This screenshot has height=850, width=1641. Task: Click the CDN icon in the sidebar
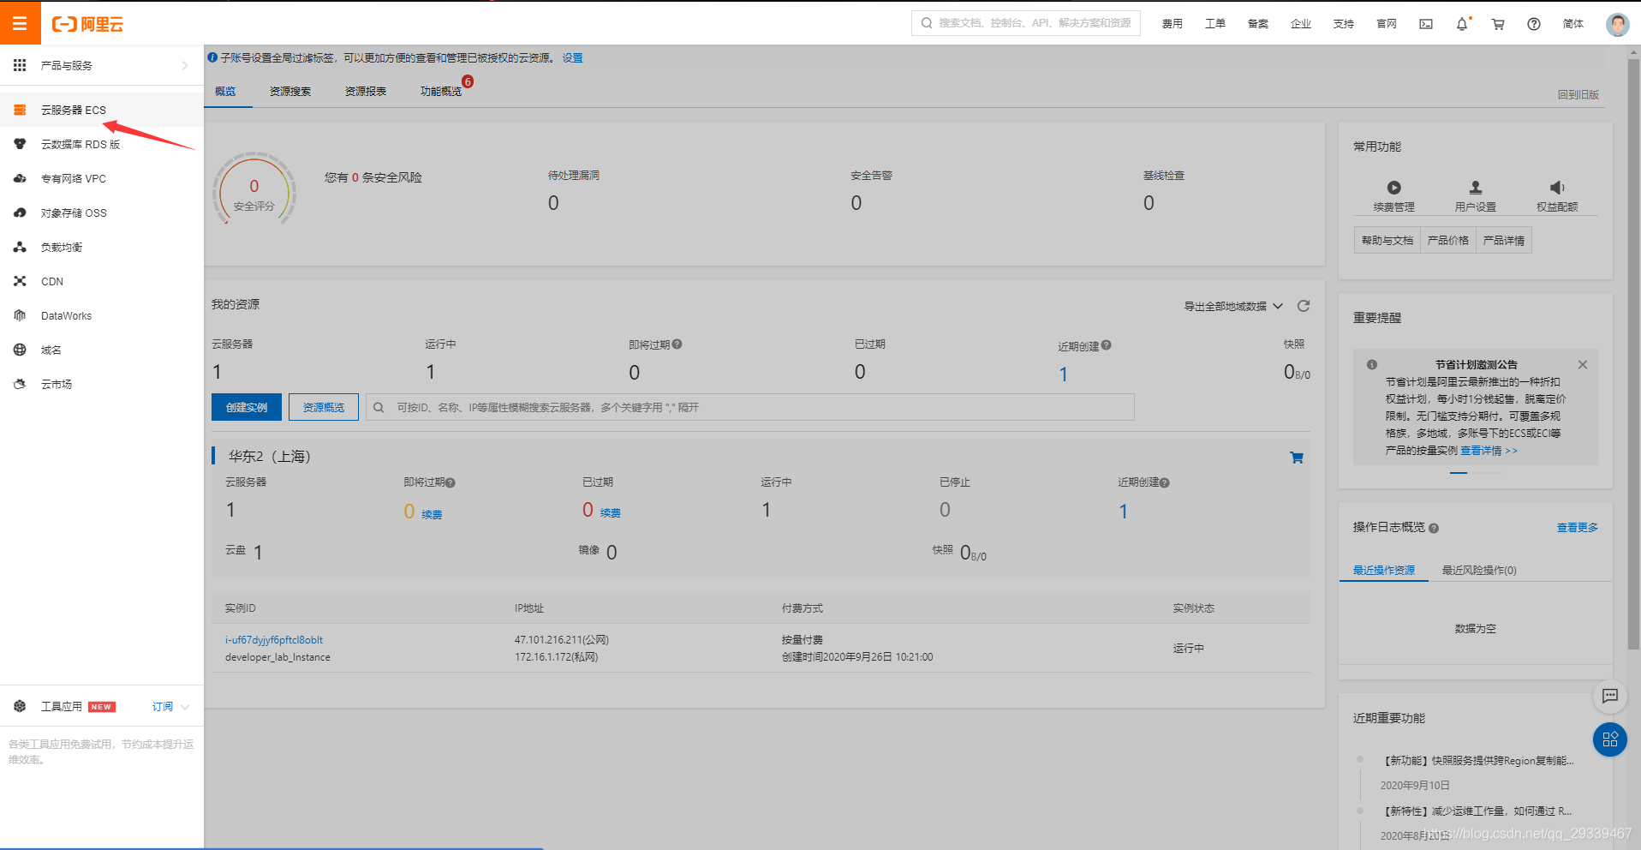[x=20, y=281]
